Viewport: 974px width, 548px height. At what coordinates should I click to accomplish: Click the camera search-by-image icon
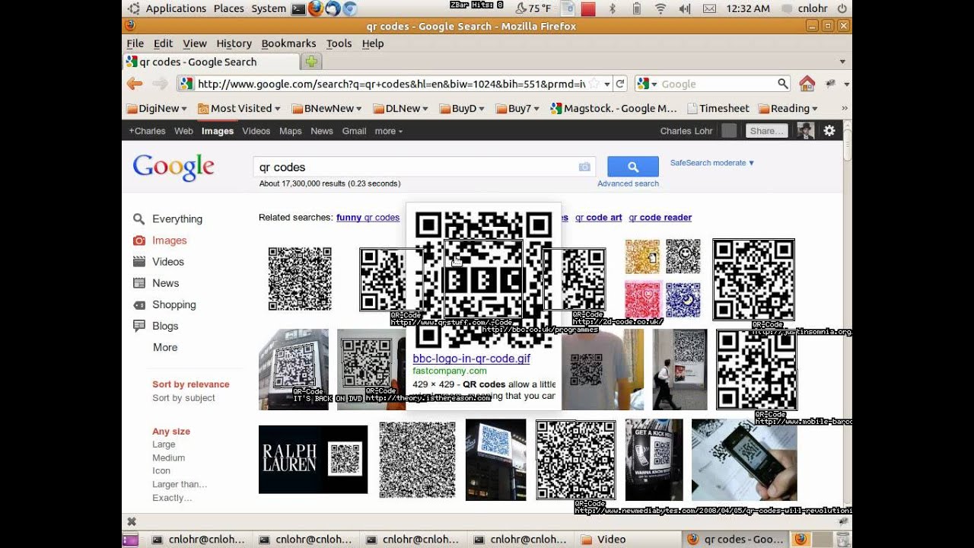coord(584,167)
